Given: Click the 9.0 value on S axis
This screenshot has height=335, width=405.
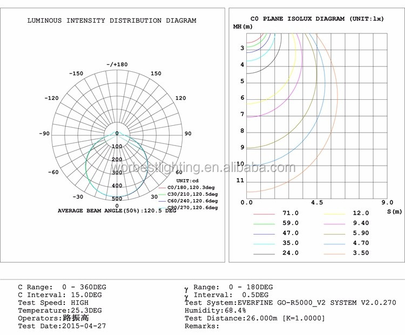Looking at the screenshot, I should click(x=387, y=202).
